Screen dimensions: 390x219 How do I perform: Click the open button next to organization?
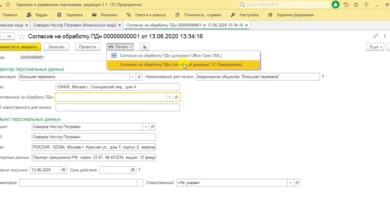(x=139, y=77)
